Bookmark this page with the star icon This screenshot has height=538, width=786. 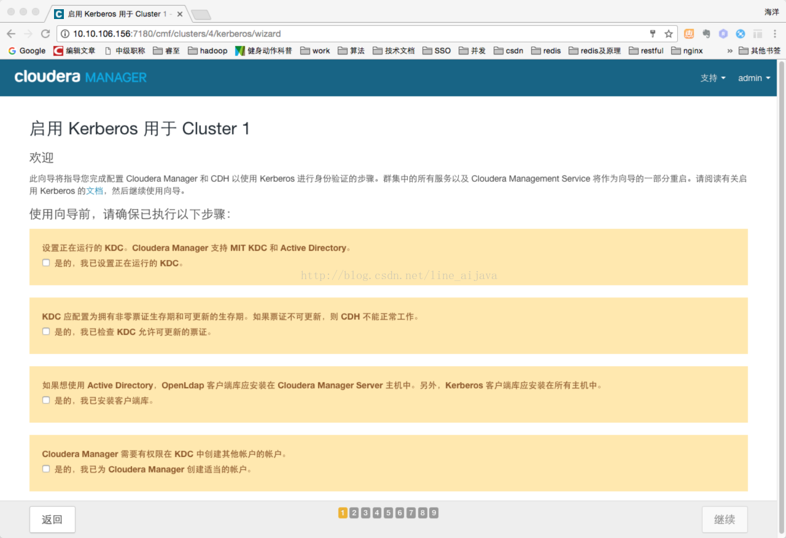pos(669,34)
